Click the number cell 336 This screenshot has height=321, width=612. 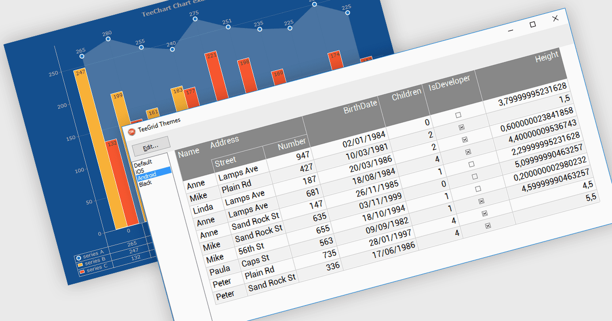click(333, 266)
